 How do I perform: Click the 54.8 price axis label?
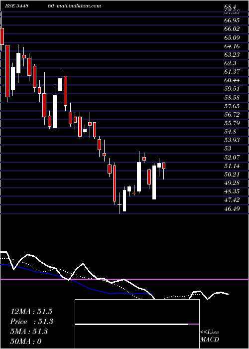tap(230, 132)
